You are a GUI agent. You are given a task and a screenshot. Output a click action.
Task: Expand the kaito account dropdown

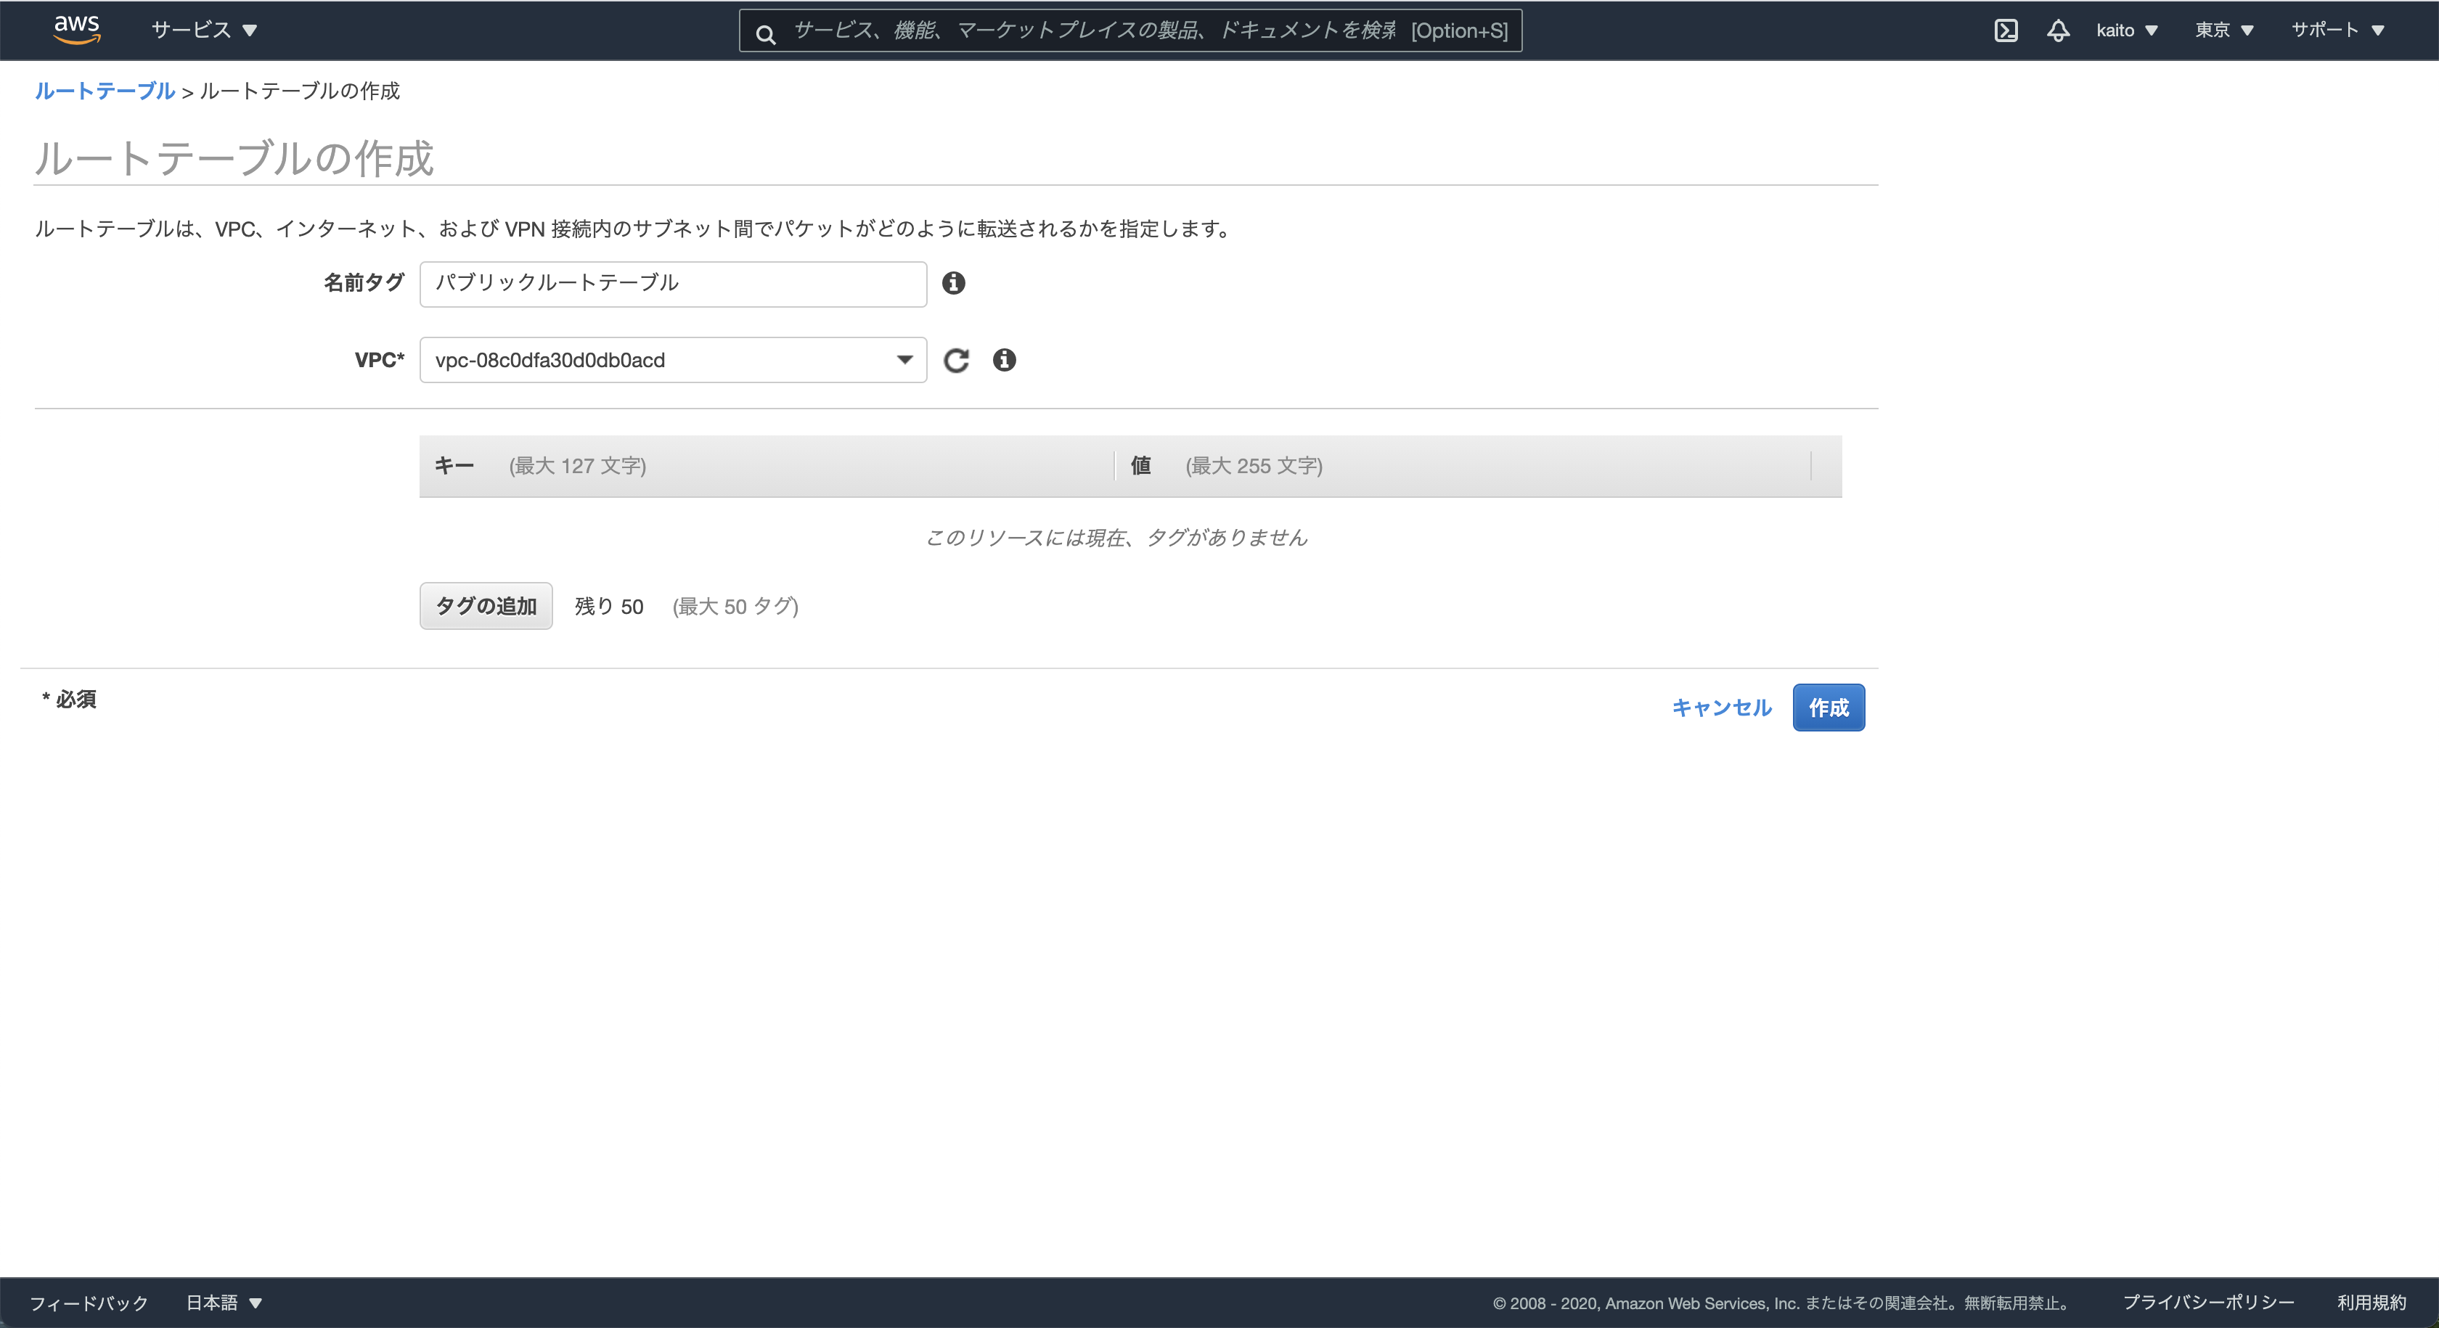2127,30
